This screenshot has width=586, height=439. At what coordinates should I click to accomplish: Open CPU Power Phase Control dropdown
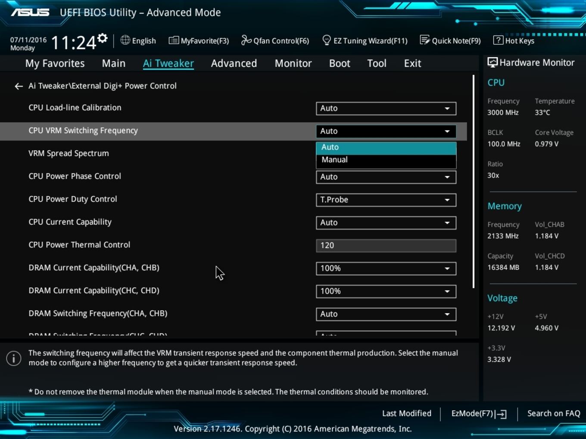point(386,177)
